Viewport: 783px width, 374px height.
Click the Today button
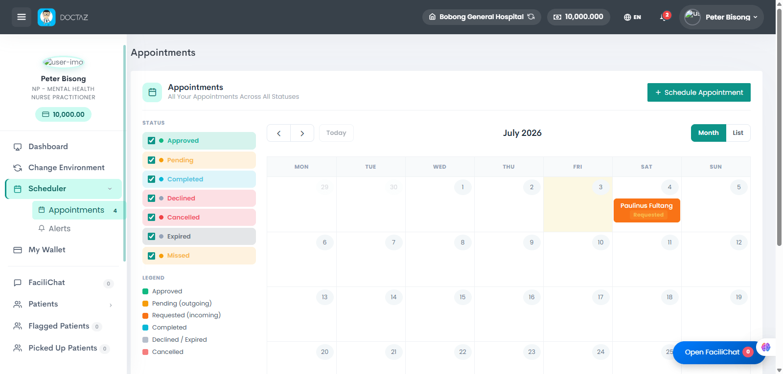click(x=336, y=133)
